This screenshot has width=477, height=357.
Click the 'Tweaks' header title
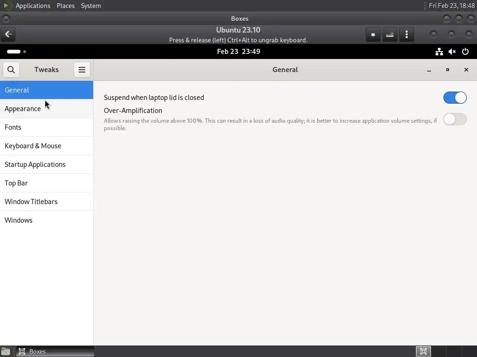[x=47, y=70]
